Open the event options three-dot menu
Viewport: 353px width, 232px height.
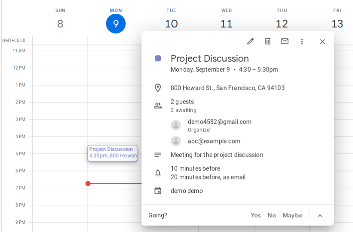(x=302, y=41)
